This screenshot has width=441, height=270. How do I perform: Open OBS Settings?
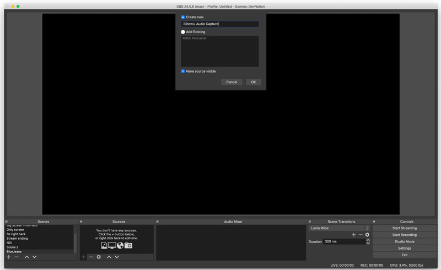(405, 249)
